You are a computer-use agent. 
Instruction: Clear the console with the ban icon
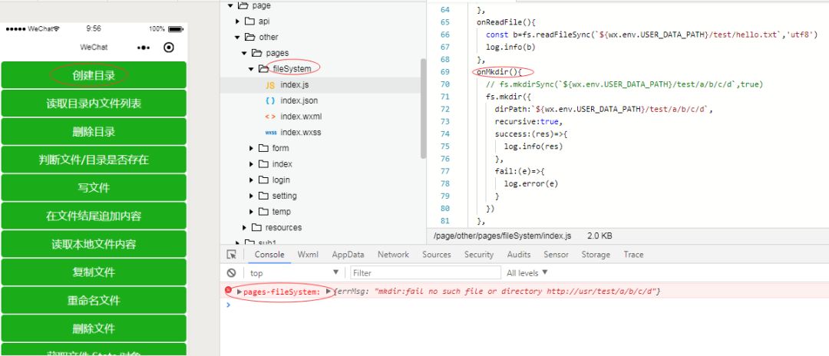tap(231, 273)
